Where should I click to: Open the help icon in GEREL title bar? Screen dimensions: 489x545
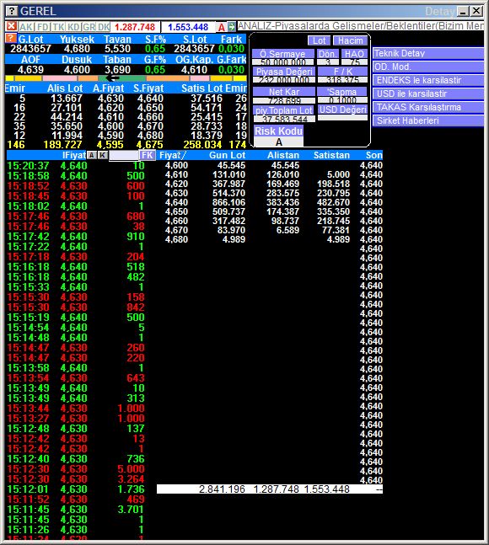[12, 11]
